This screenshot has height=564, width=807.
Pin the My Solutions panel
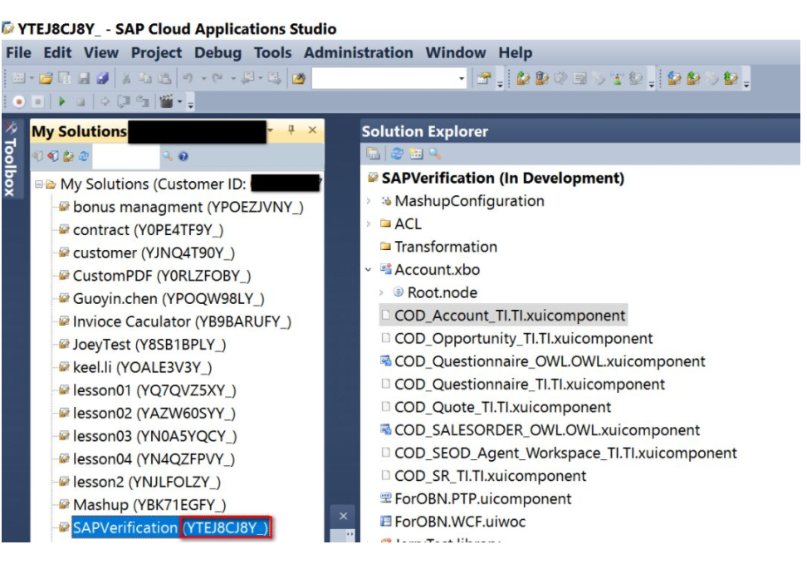click(291, 130)
